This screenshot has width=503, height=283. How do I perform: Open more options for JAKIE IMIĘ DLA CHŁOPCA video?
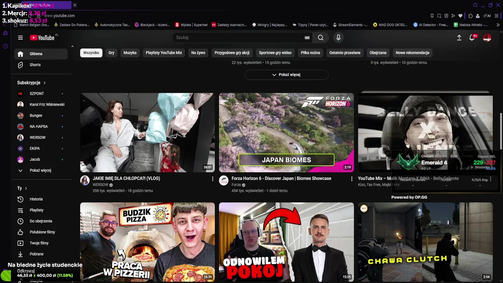213,179
